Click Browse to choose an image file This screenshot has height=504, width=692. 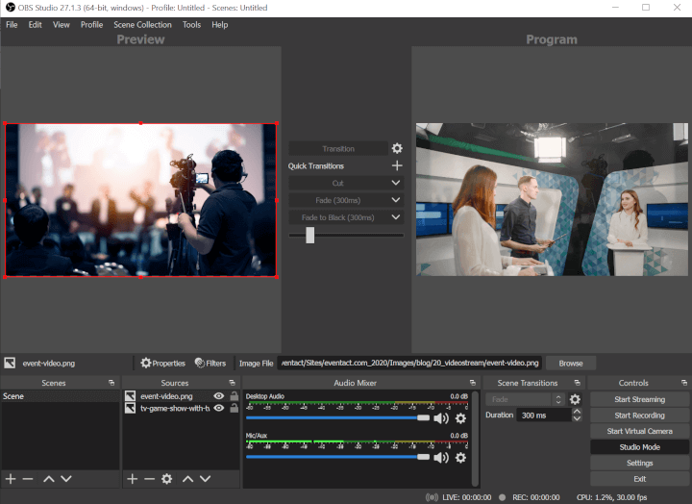[570, 364]
